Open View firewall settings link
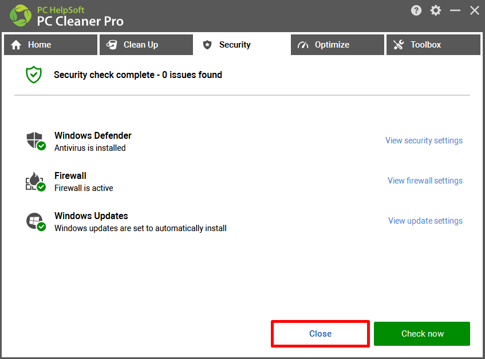 pos(425,181)
